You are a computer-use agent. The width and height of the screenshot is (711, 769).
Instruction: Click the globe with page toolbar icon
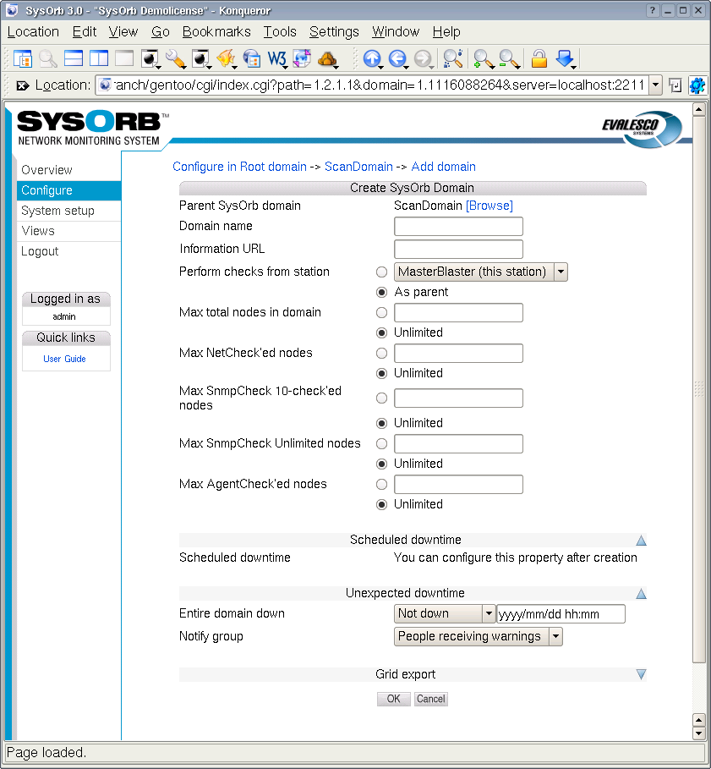pos(251,59)
